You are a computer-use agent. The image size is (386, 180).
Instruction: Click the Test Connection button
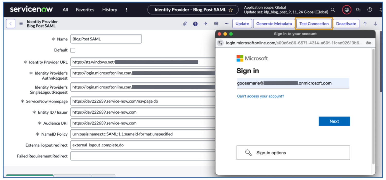point(314,24)
